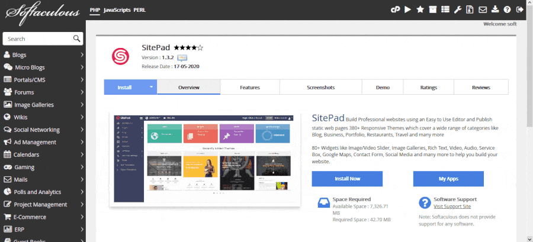This screenshot has height=242, width=533.
Task: Expand the Blogs category chevron
Action: pos(82,54)
